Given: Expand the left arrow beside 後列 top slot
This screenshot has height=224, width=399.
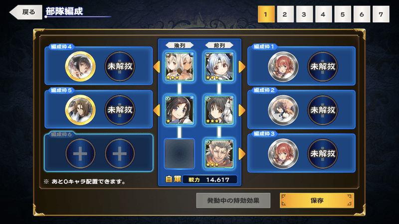Looking at the screenshot, I should coord(157,67).
